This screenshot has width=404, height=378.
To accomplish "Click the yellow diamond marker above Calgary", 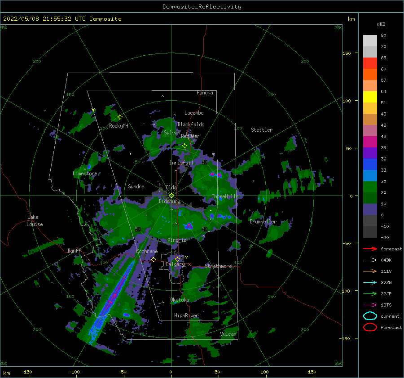I will tap(177, 259).
